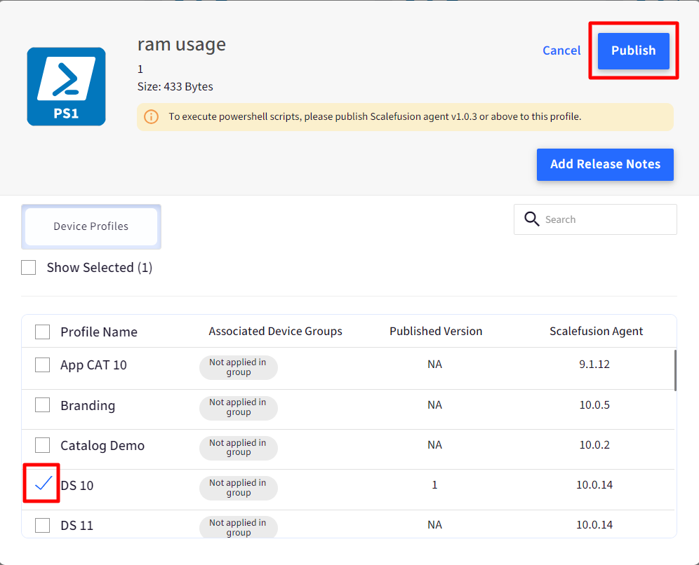Cancel the publish dialog
This screenshot has width=699, height=565.
[561, 50]
